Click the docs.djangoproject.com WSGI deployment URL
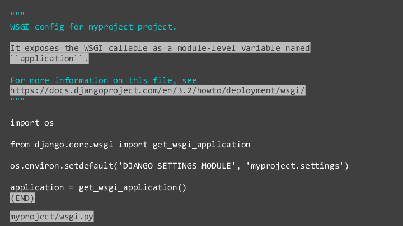 [x=157, y=90]
